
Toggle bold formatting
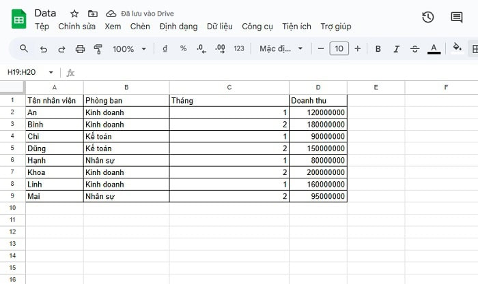[x=378, y=49]
